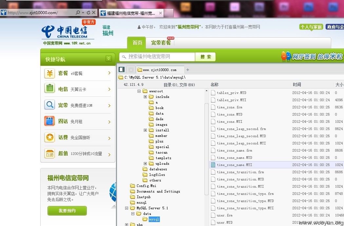Click the China Telecom logo
The height and width of the screenshot is (226, 344).
coord(65,32)
